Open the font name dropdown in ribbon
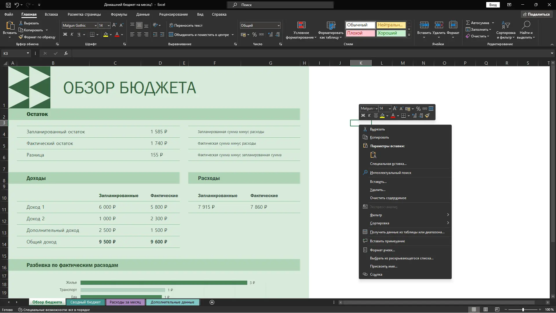The height and width of the screenshot is (313, 556). click(x=96, y=26)
